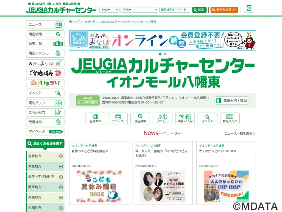This screenshot has height=212, width=282.
Task: Open ご当地講座 sidebar banner
Action: coord(45,73)
